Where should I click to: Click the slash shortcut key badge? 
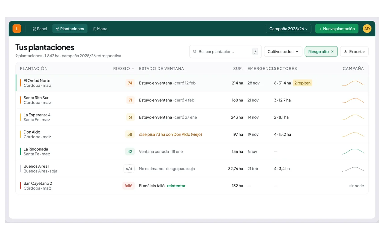coord(255,52)
